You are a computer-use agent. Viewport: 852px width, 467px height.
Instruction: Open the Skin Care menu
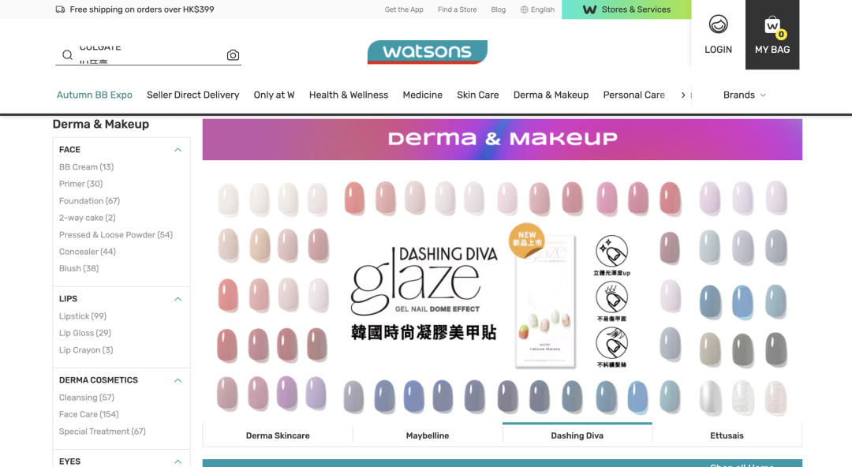click(477, 95)
